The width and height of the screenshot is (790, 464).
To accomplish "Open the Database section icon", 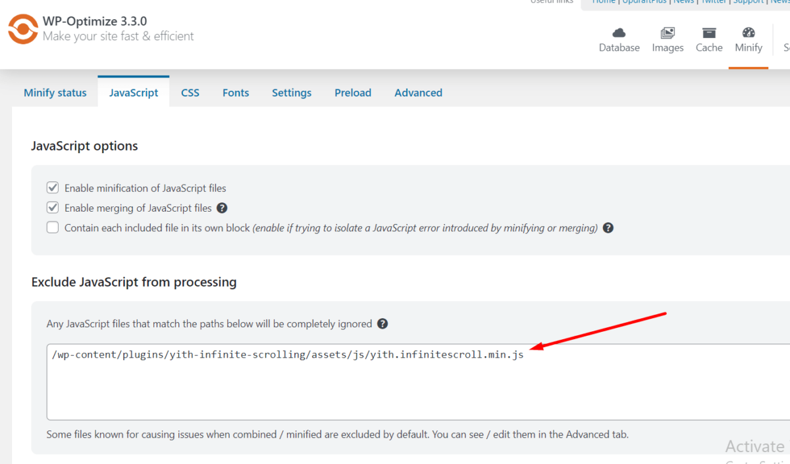I will click(x=619, y=36).
